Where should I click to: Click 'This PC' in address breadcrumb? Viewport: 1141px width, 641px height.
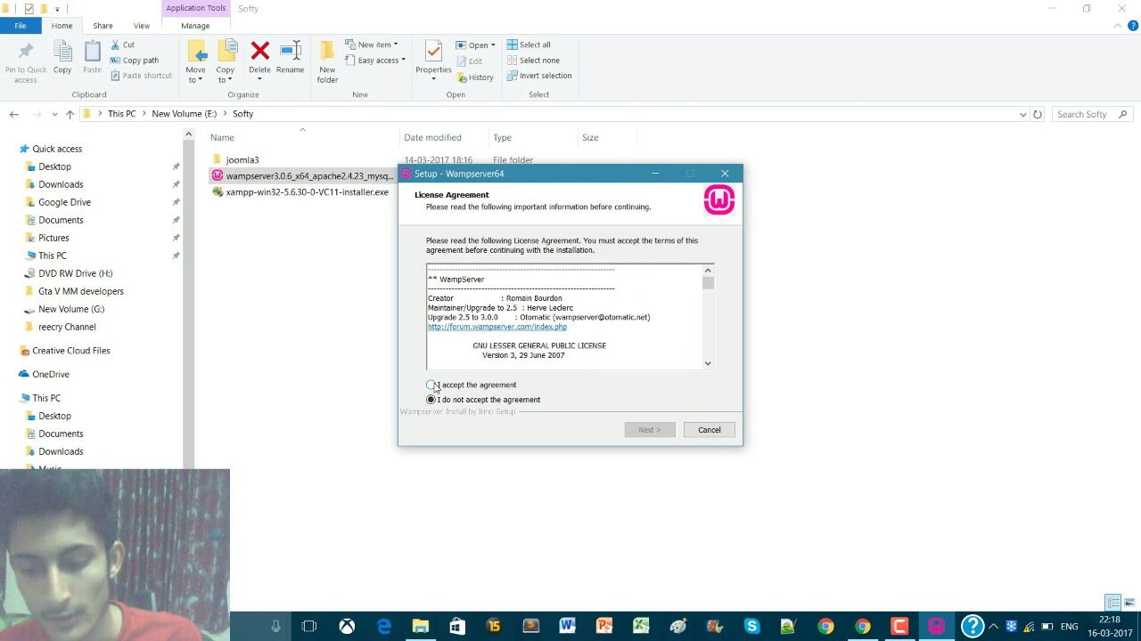tap(121, 114)
